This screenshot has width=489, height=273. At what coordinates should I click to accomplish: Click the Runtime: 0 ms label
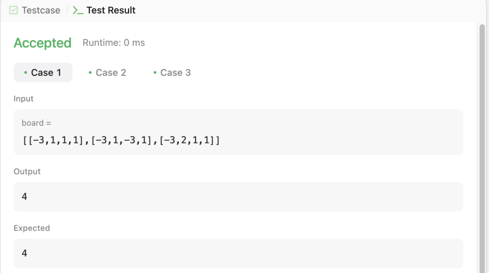pos(114,43)
